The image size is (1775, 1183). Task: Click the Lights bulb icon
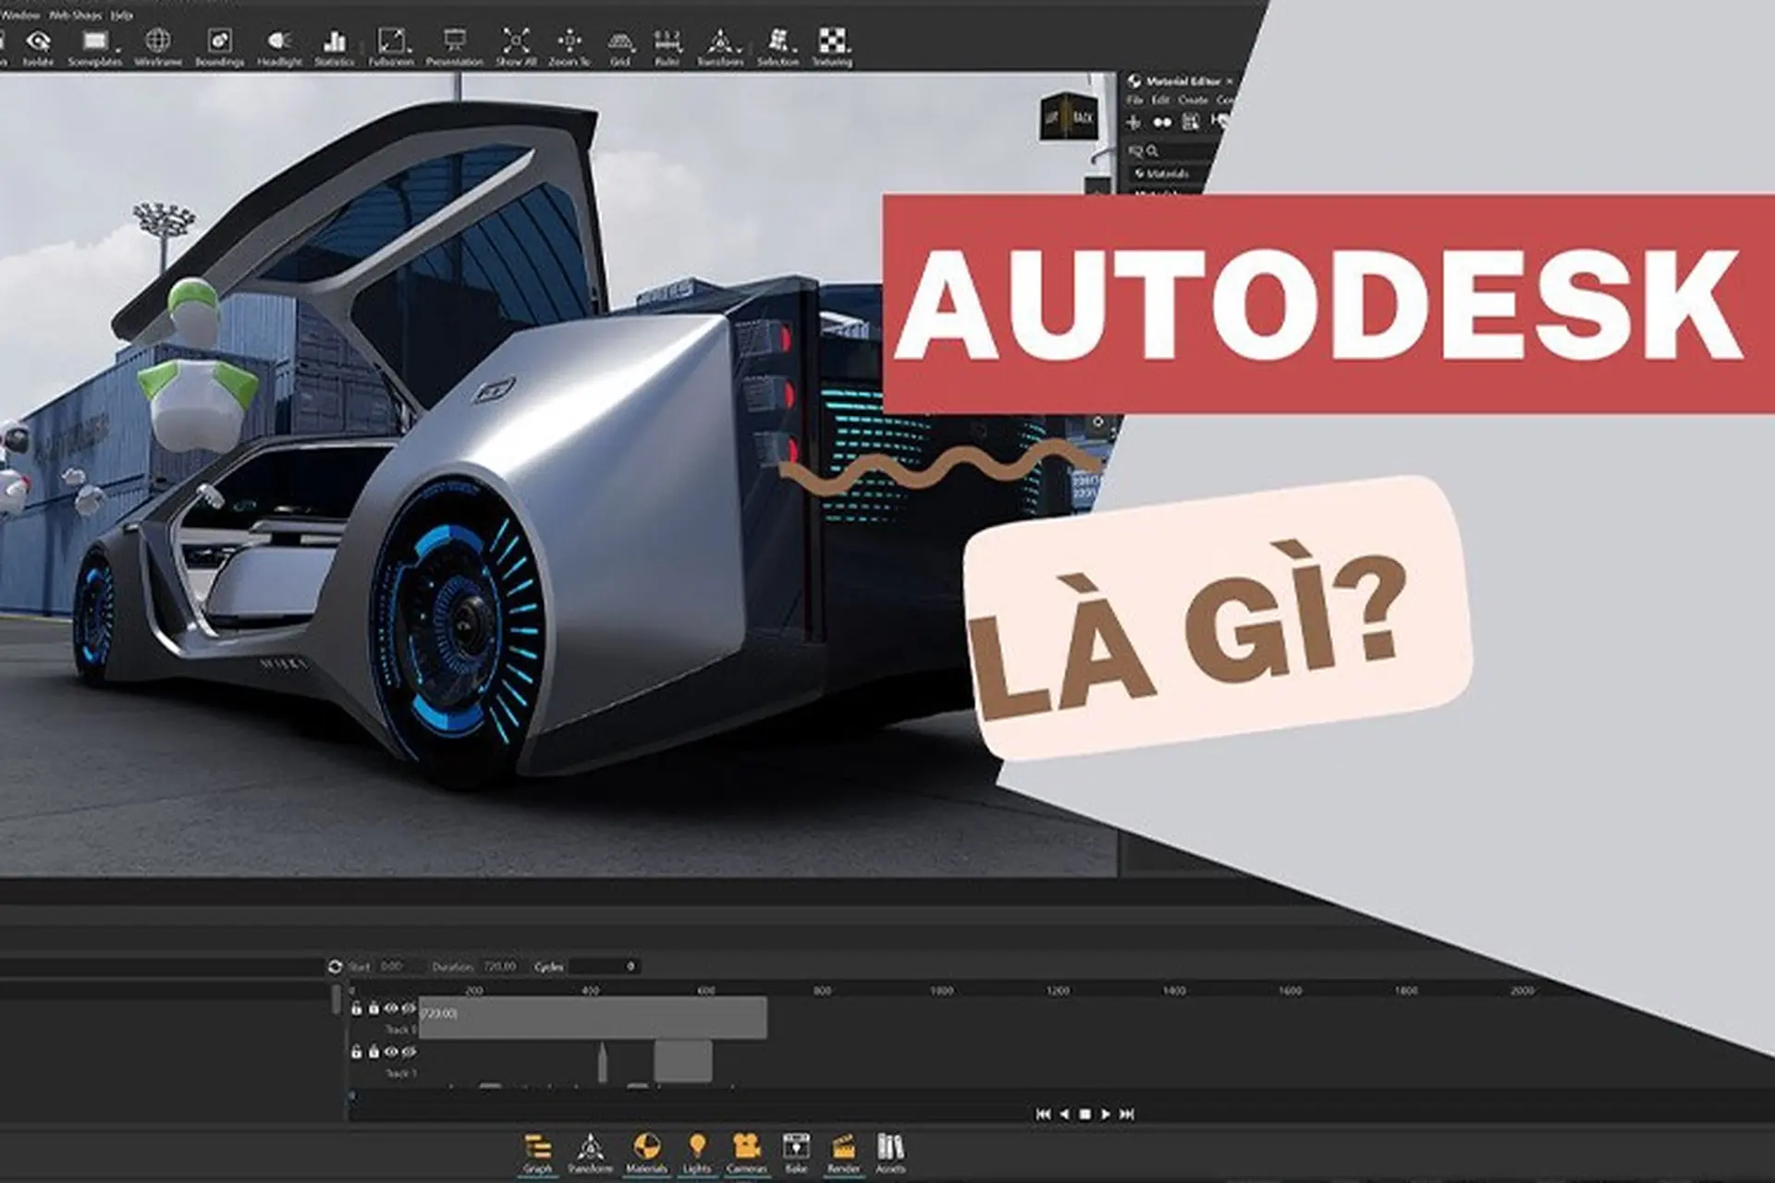coord(698,1144)
